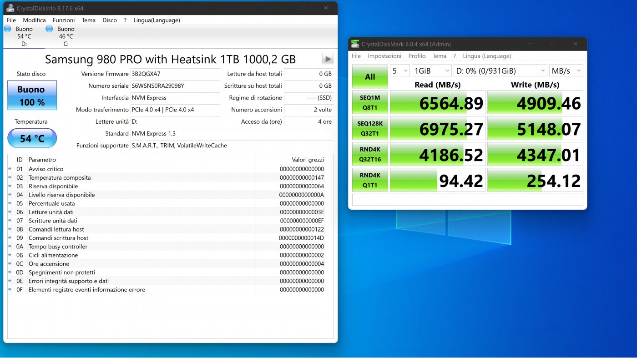Run all benchmarks with the All button
The height and width of the screenshot is (358, 637).
click(370, 76)
